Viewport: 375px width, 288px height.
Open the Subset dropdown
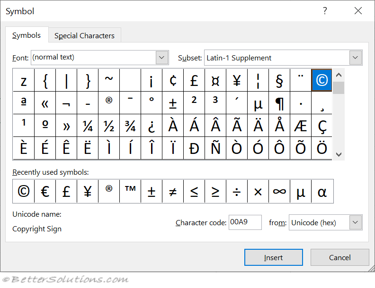click(x=356, y=58)
